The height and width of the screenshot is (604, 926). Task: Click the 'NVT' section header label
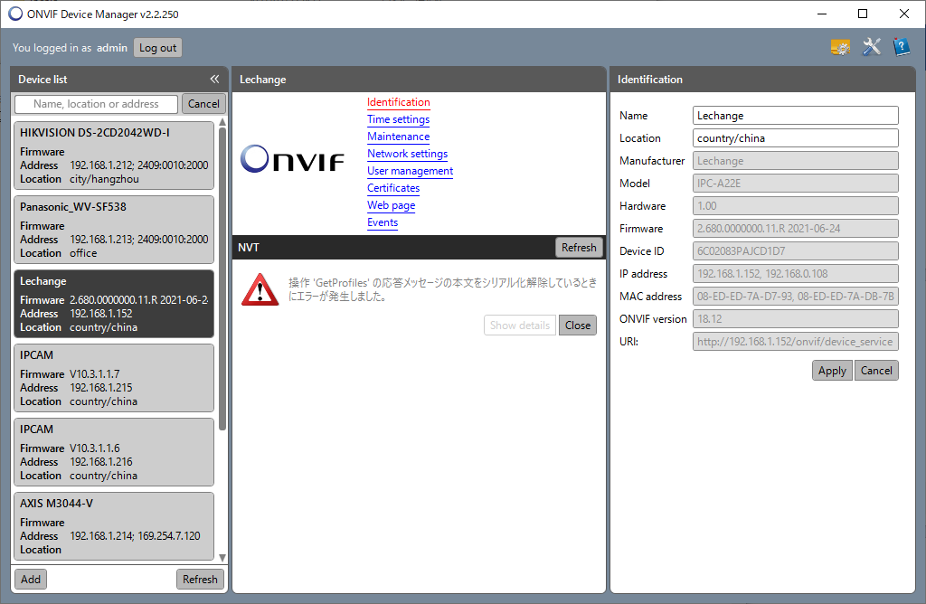pyautogui.click(x=249, y=248)
